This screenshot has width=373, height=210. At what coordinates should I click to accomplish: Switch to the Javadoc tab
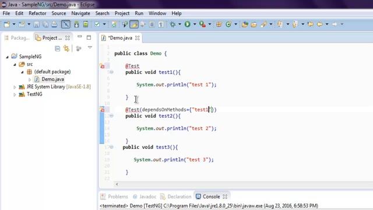click(x=145, y=197)
